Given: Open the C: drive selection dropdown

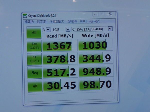Looking at the screenshot, I should [92, 29].
